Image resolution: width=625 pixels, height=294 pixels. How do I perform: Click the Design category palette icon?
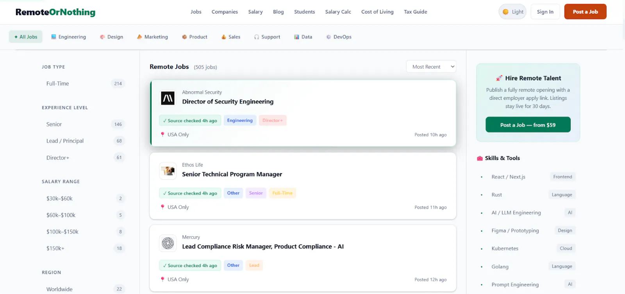point(102,37)
